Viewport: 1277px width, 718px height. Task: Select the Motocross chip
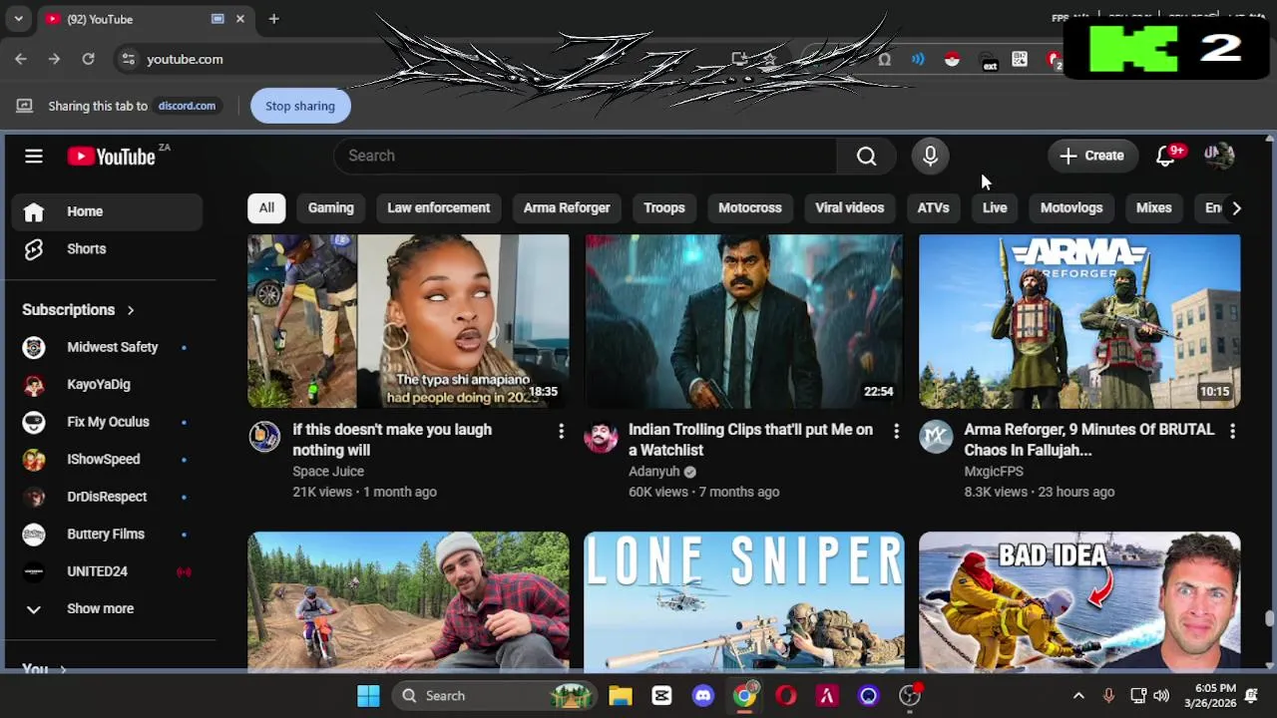point(750,207)
